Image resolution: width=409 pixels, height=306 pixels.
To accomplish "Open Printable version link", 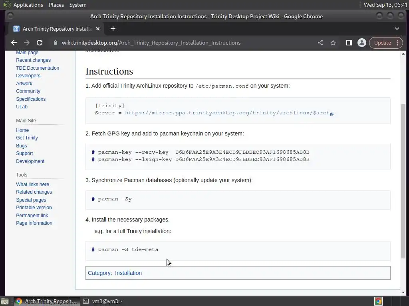I will tap(34, 207).
